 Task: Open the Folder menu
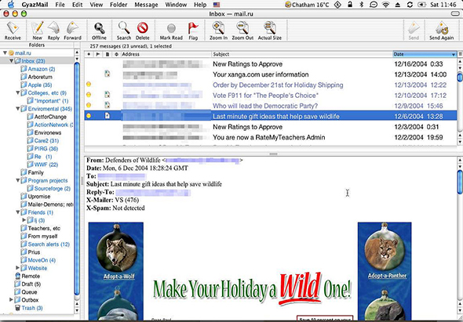click(x=118, y=5)
